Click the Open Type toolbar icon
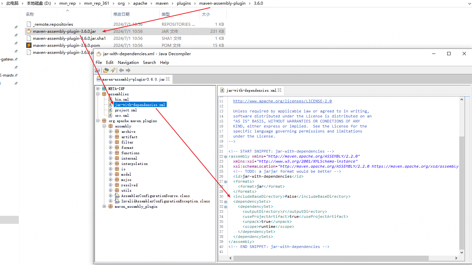 tap(106, 70)
